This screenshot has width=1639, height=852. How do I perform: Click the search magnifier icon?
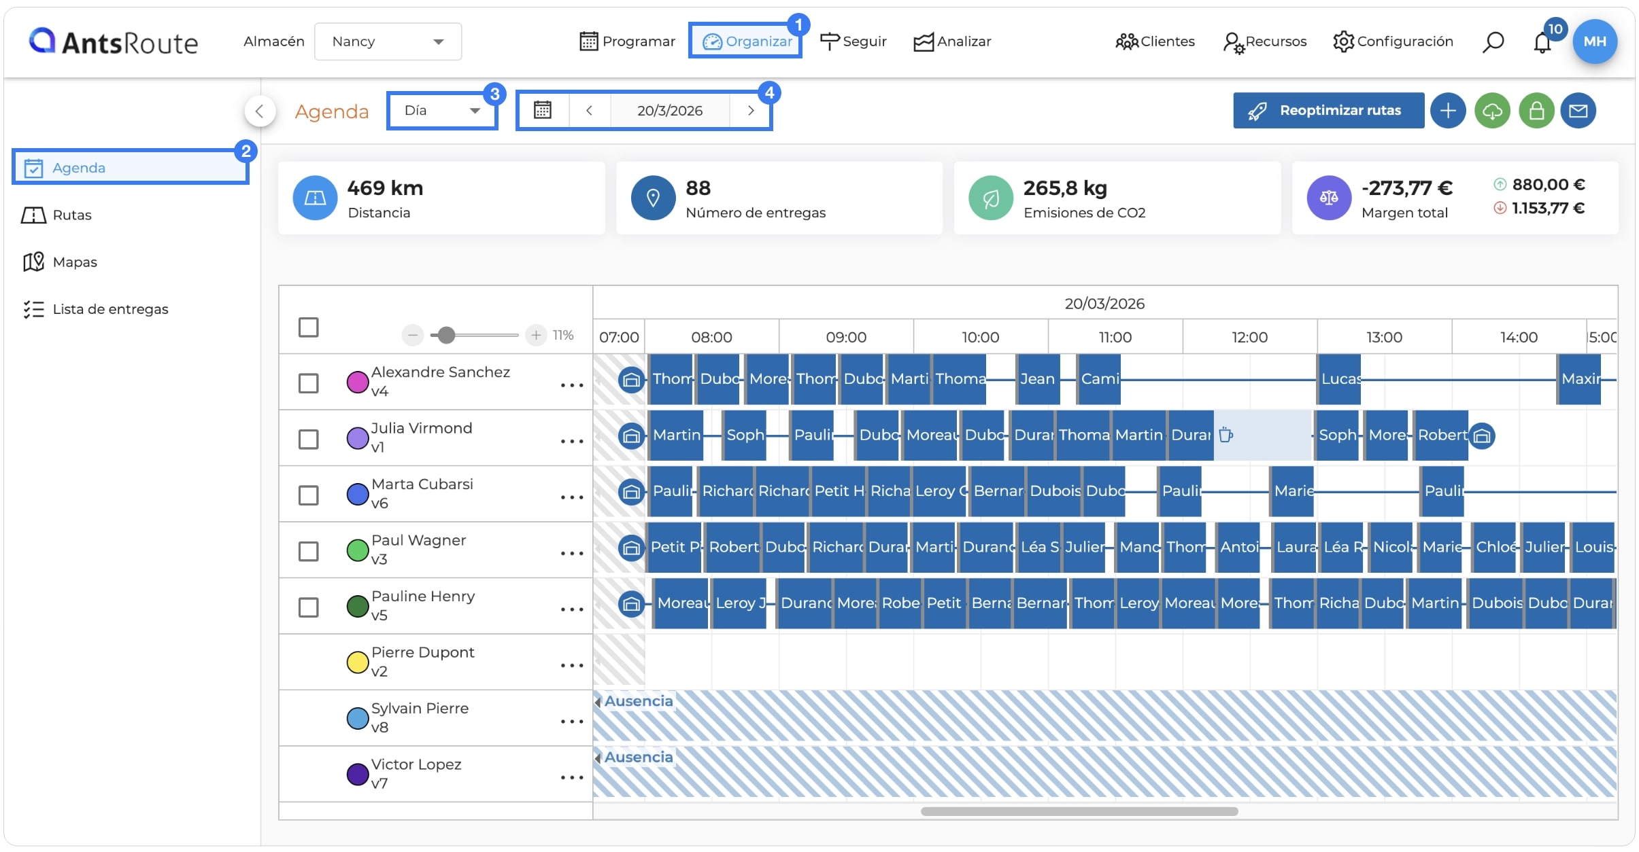[x=1493, y=42]
